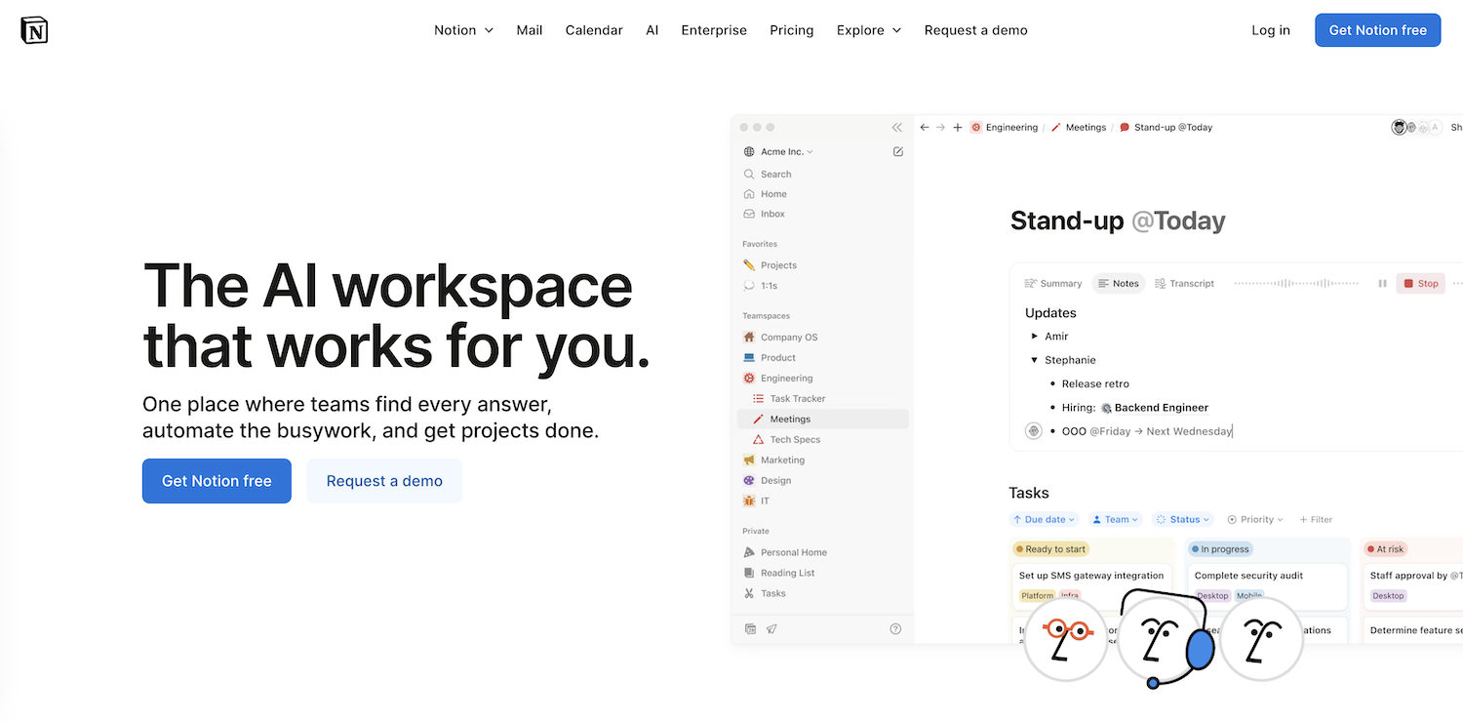Select the Notes tab
Viewport: 1463px width, 722px height.
(x=1118, y=284)
